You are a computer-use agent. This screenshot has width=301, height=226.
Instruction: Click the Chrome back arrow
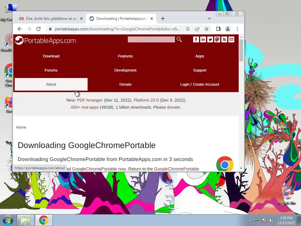click(x=20, y=29)
